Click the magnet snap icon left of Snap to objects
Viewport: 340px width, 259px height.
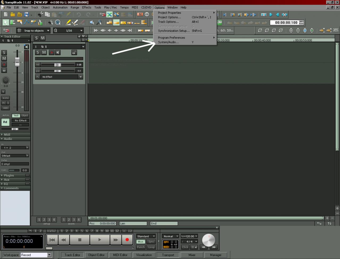click(6, 31)
